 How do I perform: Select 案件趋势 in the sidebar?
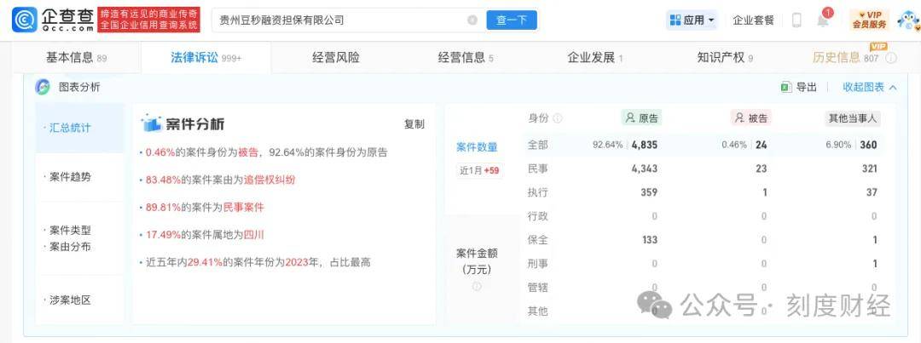pyautogui.click(x=70, y=176)
